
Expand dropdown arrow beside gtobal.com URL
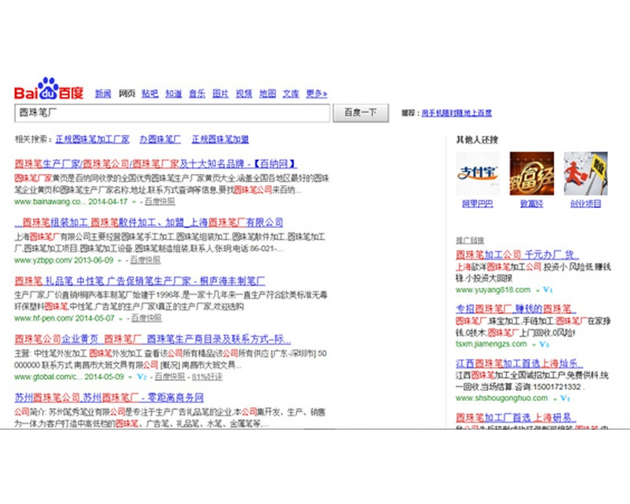(x=130, y=377)
